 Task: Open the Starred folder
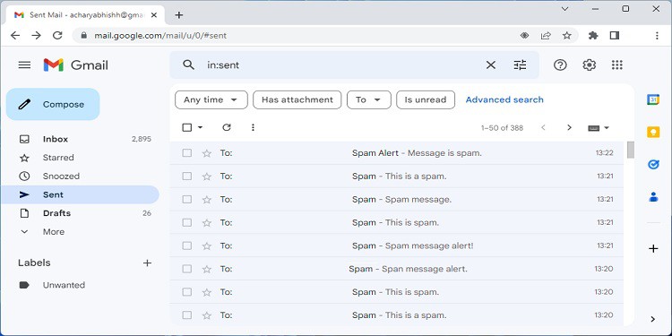(80, 158)
